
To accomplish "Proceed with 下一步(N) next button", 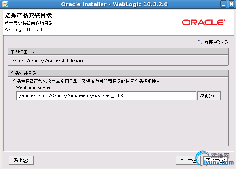I will point(215,160).
